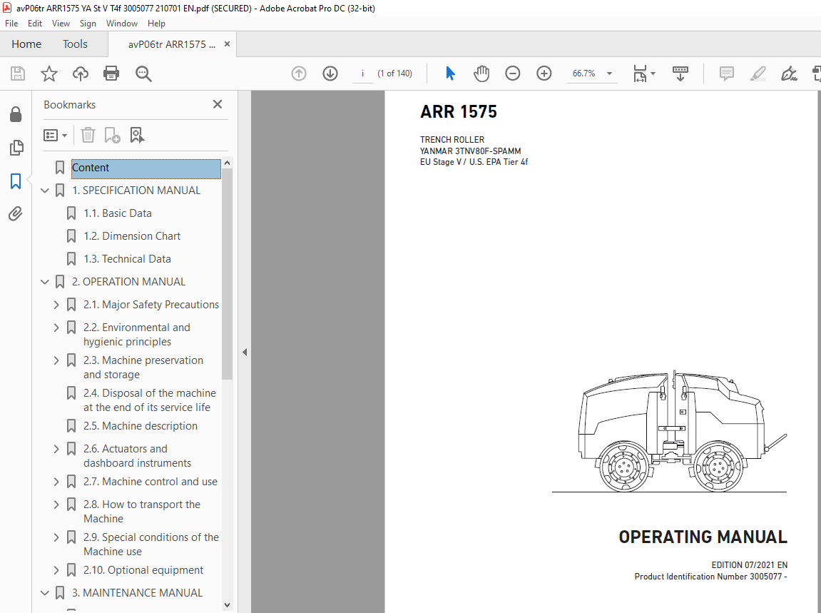Collapse the 1. SPECIFICATION MANUAL bookmark
821x613 pixels.
pyautogui.click(x=45, y=191)
